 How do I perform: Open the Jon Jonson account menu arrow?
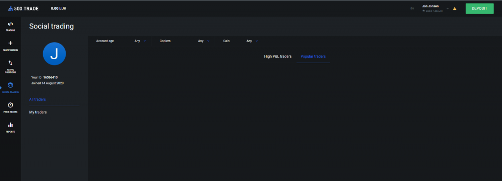click(x=448, y=9)
